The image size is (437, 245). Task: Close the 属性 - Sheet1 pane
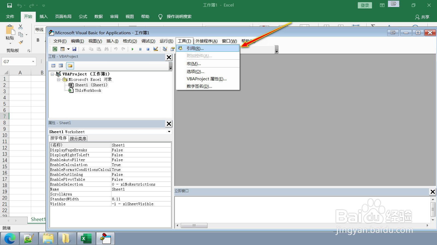pyautogui.click(x=169, y=124)
